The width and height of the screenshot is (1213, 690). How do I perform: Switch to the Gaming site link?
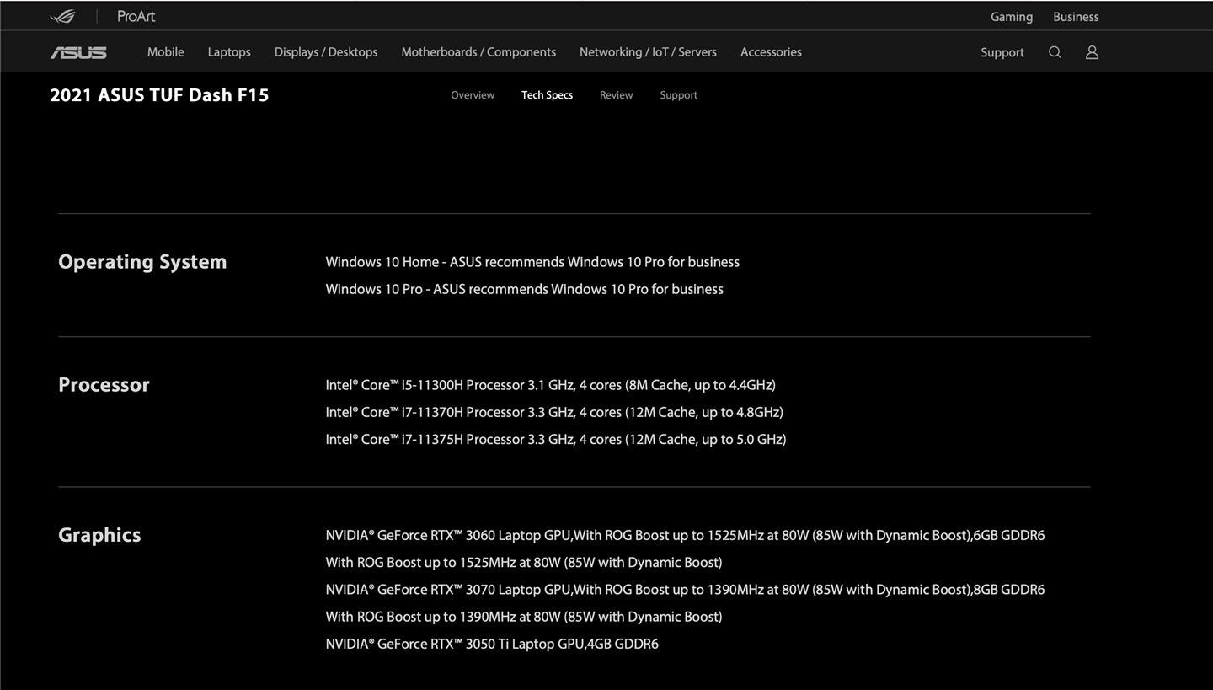[x=1011, y=17]
